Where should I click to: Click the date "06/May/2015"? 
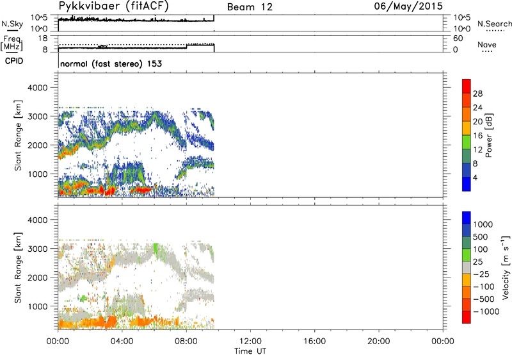(408, 6)
